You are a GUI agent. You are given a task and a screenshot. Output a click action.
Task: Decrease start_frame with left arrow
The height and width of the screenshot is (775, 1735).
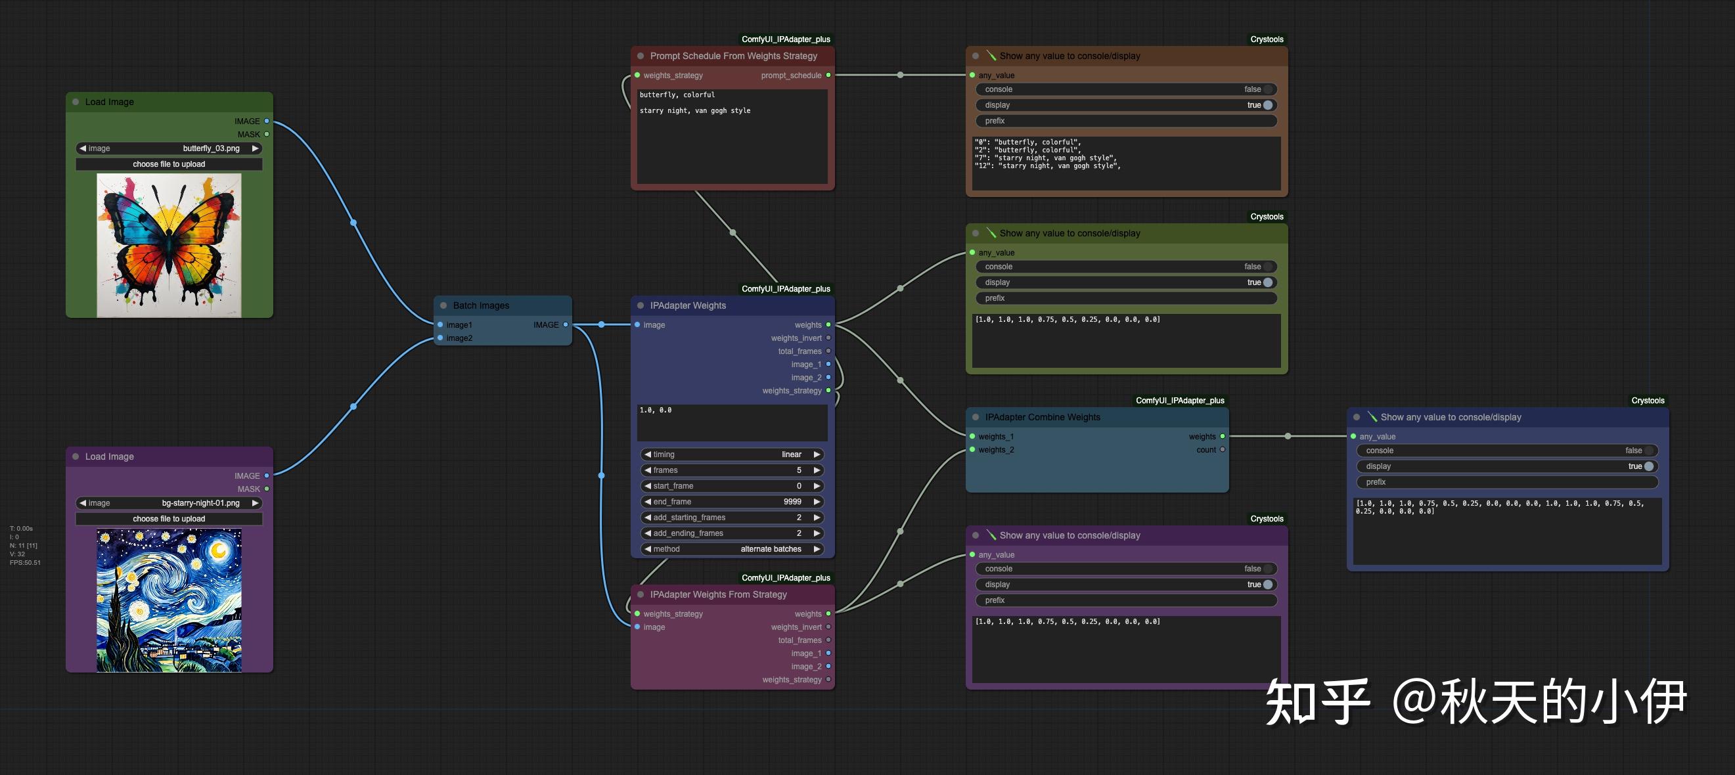[x=647, y=486]
